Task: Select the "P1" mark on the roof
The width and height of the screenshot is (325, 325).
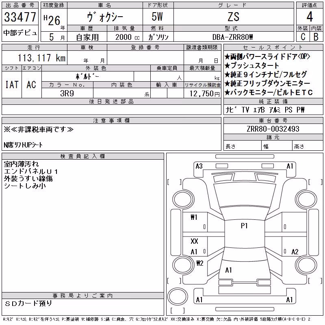Action: click(x=244, y=225)
